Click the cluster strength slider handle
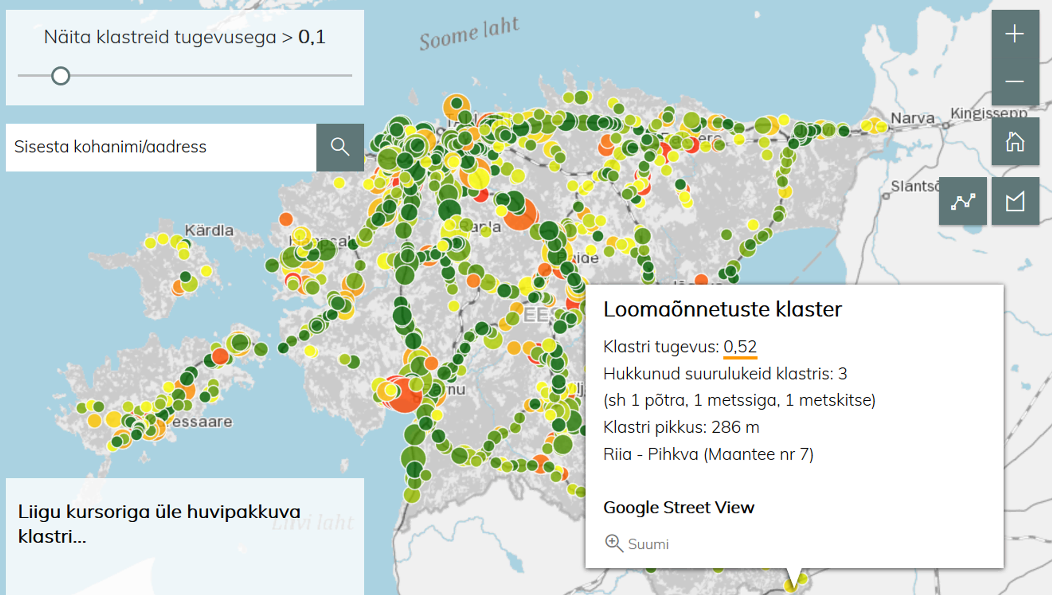 (x=61, y=76)
